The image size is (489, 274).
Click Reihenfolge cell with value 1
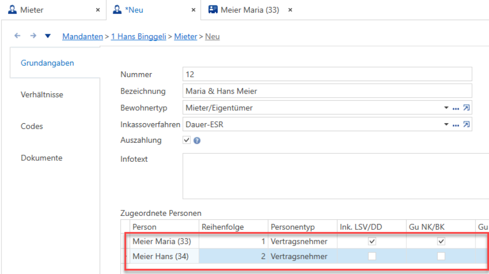[x=233, y=241]
